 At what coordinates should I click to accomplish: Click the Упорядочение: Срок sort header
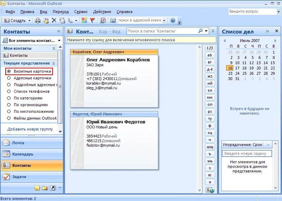pos(243,145)
